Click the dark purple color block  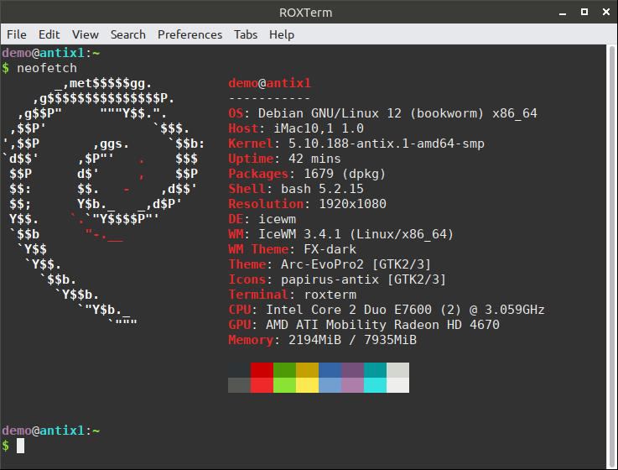point(352,370)
